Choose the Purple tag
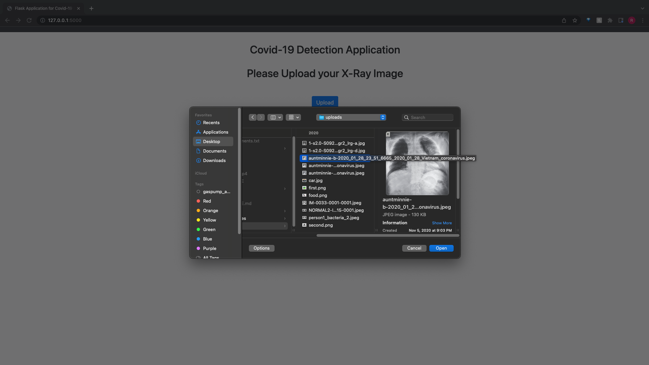 (213, 249)
